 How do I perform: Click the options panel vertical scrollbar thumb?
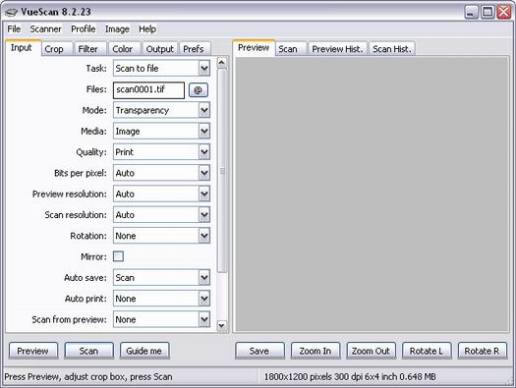[x=222, y=170]
